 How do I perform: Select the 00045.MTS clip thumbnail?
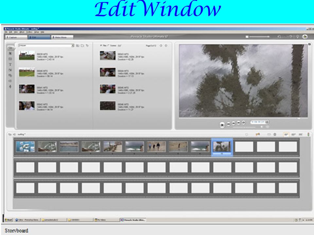[108, 89]
